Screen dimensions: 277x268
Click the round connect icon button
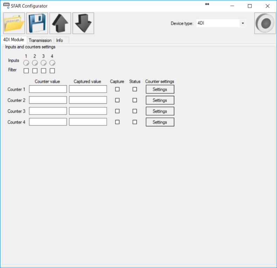265,23
